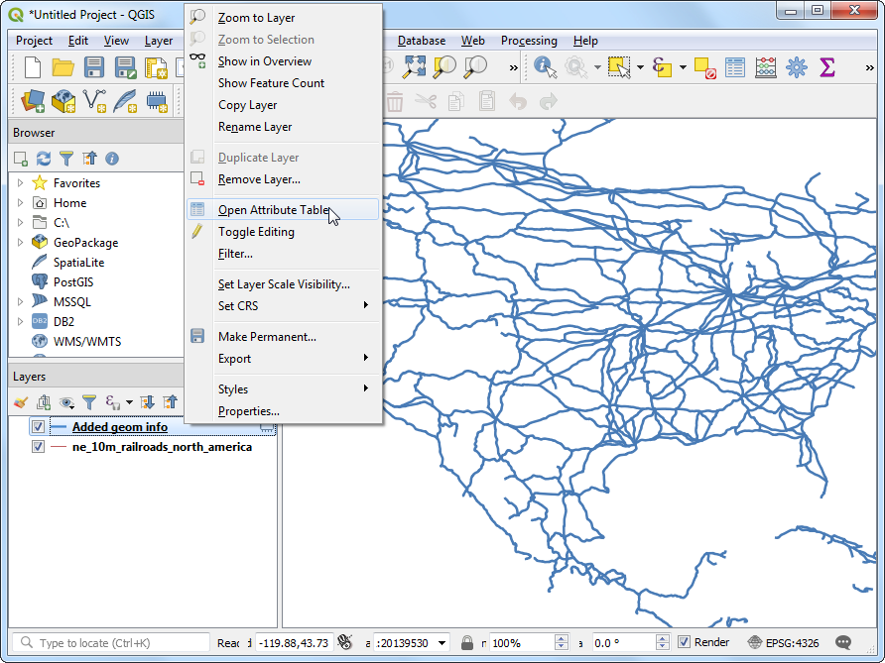
Task: Uncheck the ne_10m_railroads_north_america layer checkbox
Action: point(38,447)
